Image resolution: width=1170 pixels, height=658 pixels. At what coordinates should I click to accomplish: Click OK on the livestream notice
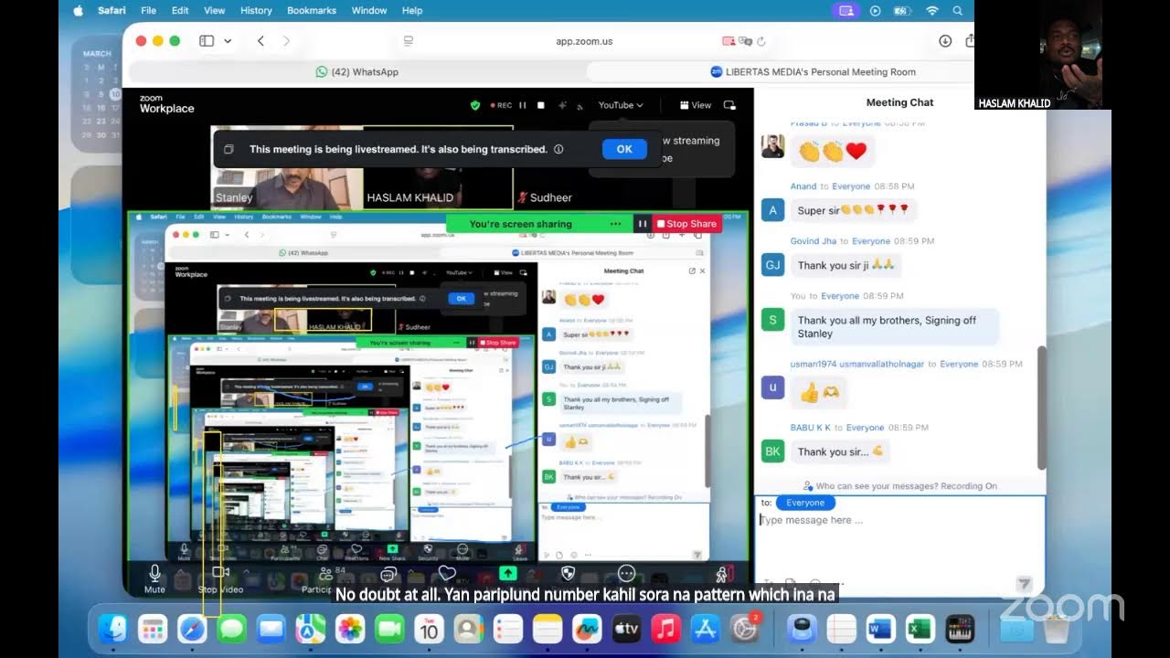(x=624, y=149)
